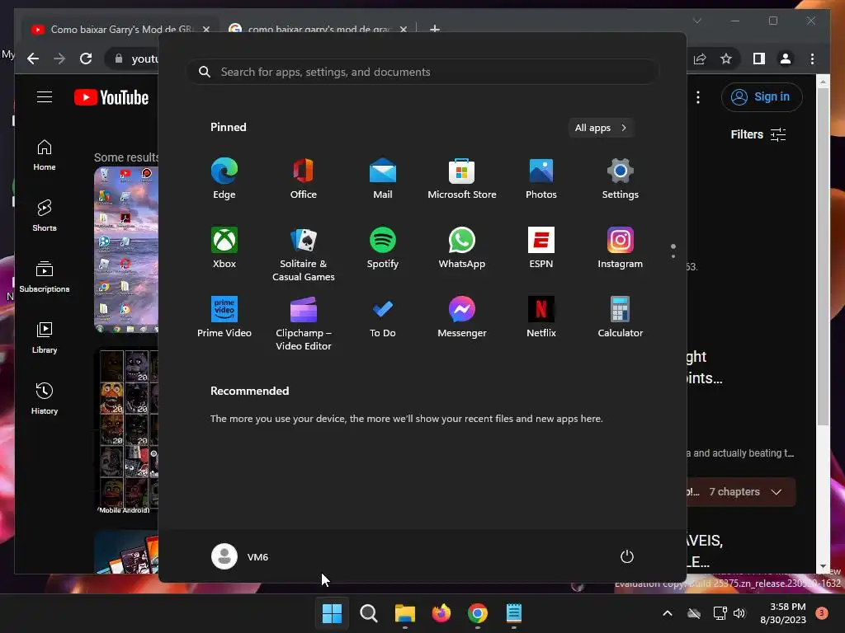Open the desktop screenshot video thumbnail
Image resolution: width=845 pixels, height=633 pixels.
click(126, 249)
